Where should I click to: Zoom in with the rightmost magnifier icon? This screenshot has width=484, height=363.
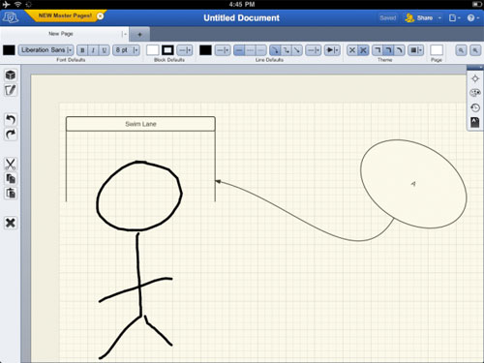coord(475,50)
